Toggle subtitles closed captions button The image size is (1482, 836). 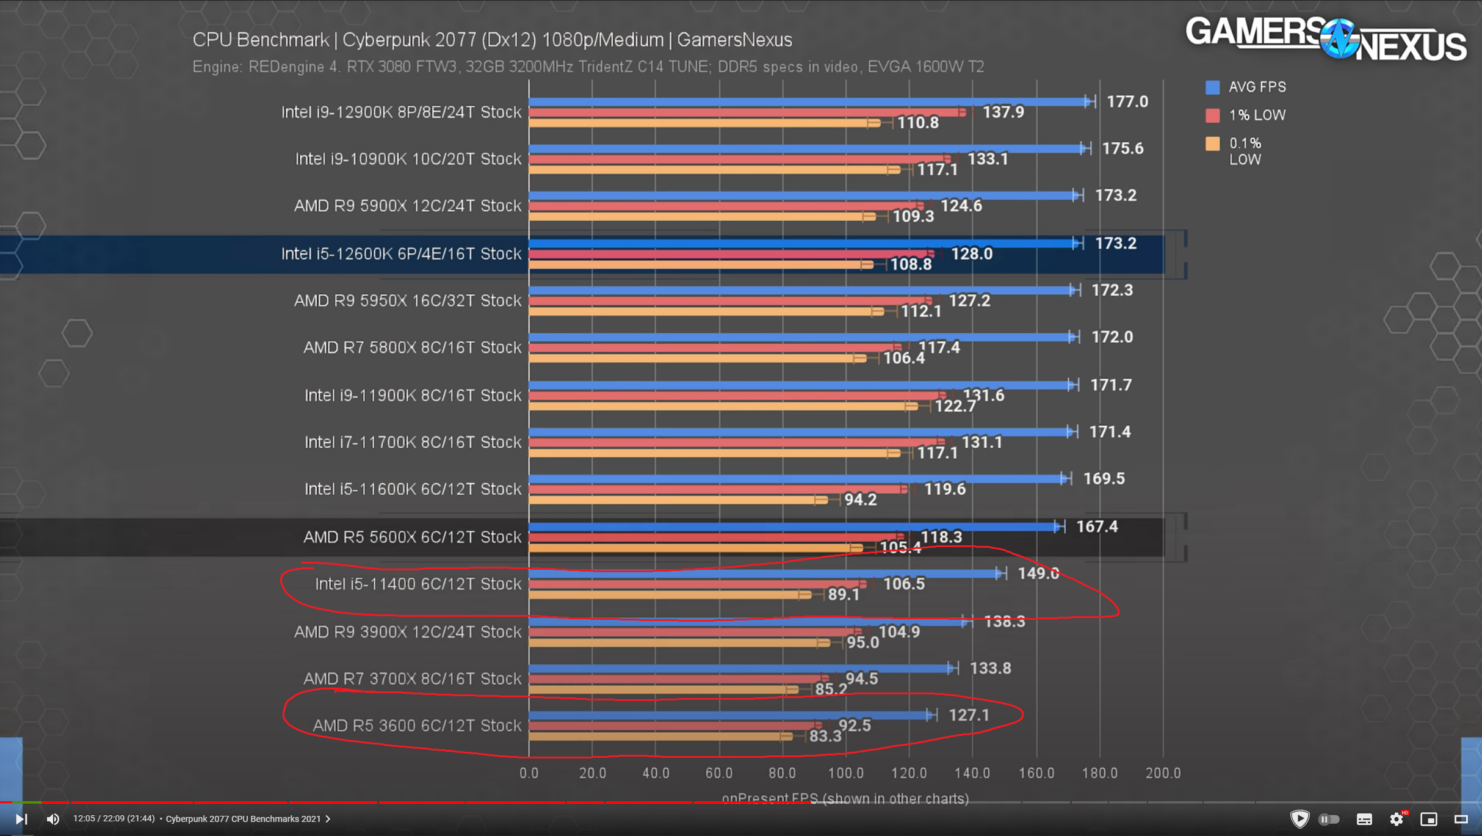coord(1364,820)
